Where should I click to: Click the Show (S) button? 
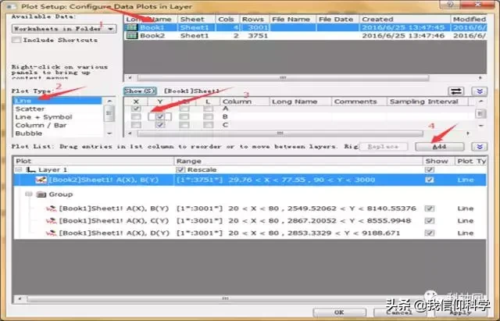pyautogui.click(x=140, y=91)
